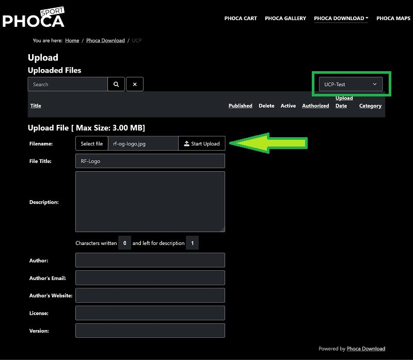Screen dimensions: 413x360
Task: Sort by the Published column header
Action: tap(240, 106)
